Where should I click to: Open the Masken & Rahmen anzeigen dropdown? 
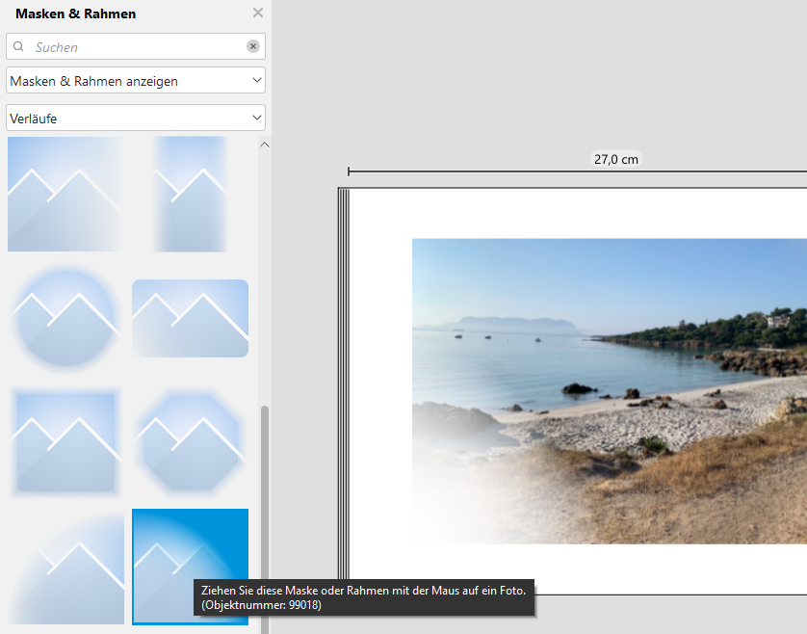pyautogui.click(x=135, y=81)
